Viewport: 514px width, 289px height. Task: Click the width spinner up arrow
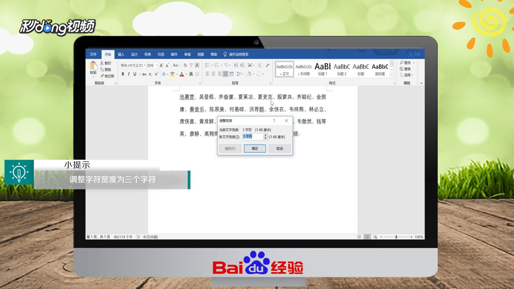point(265,135)
